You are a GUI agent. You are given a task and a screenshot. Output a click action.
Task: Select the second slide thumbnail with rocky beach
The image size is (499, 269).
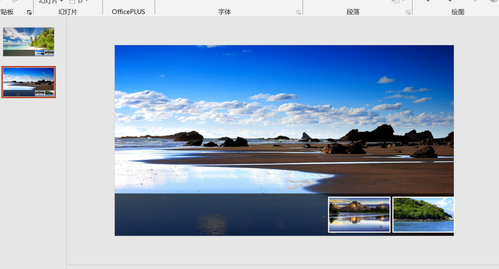click(28, 82)
